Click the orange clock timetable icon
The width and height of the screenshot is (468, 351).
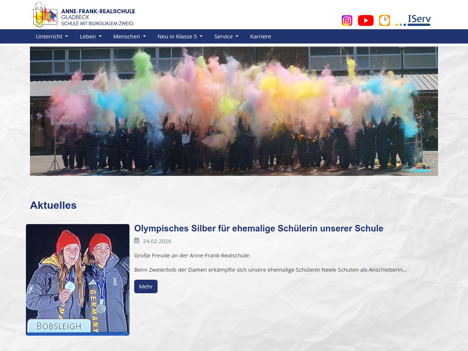pyautogui.click(x=385, y=20)
